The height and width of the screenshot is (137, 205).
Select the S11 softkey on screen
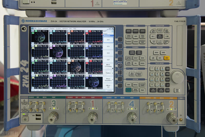(108, 40)
